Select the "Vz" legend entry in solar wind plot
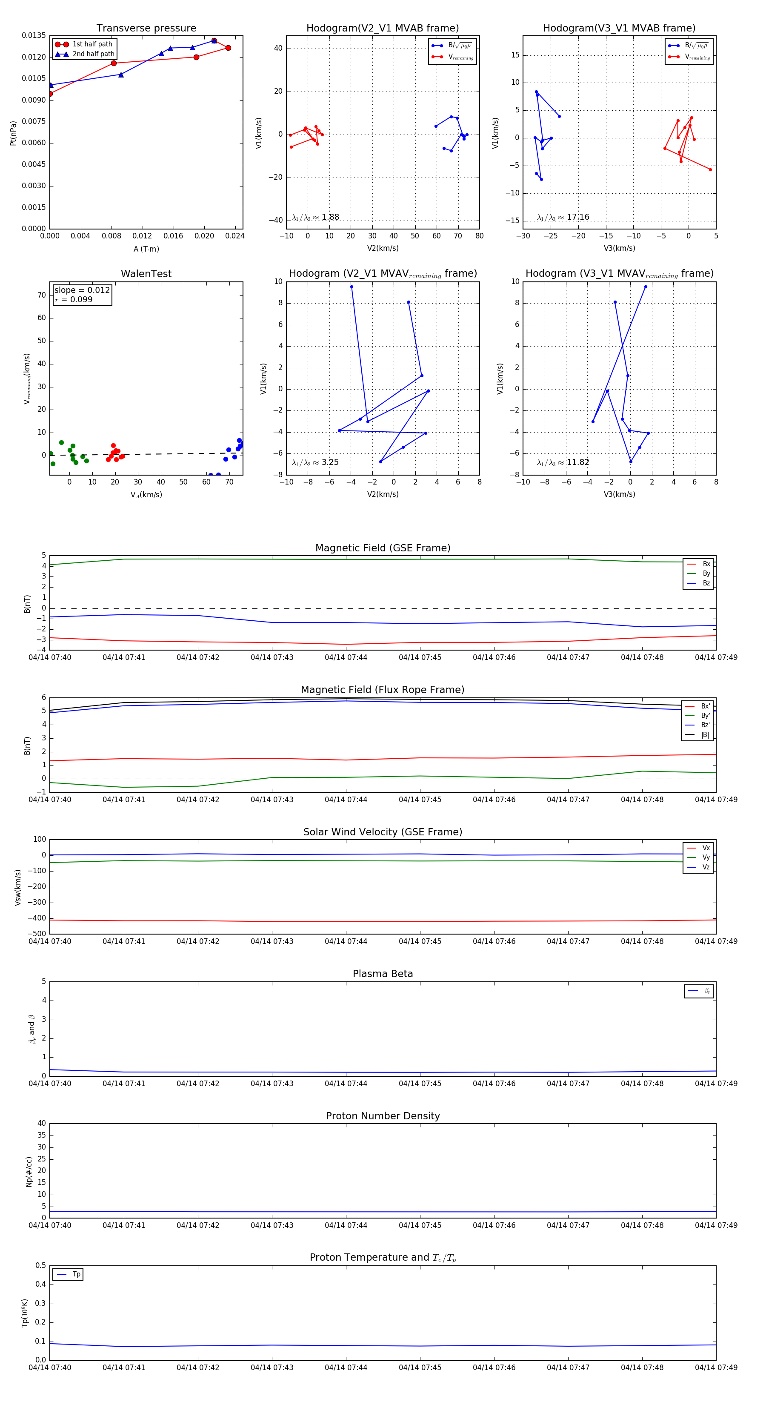Screen dimensions: 766x1405 pos(698,867)
